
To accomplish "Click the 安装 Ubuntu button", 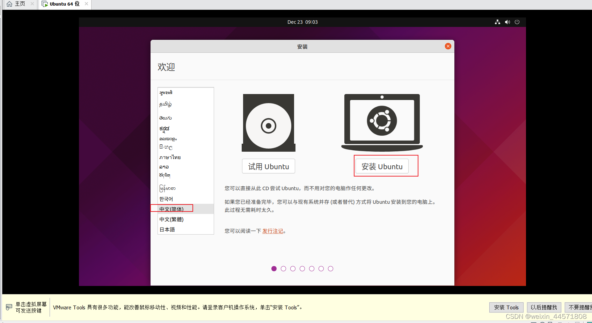I will coord(382,166).
